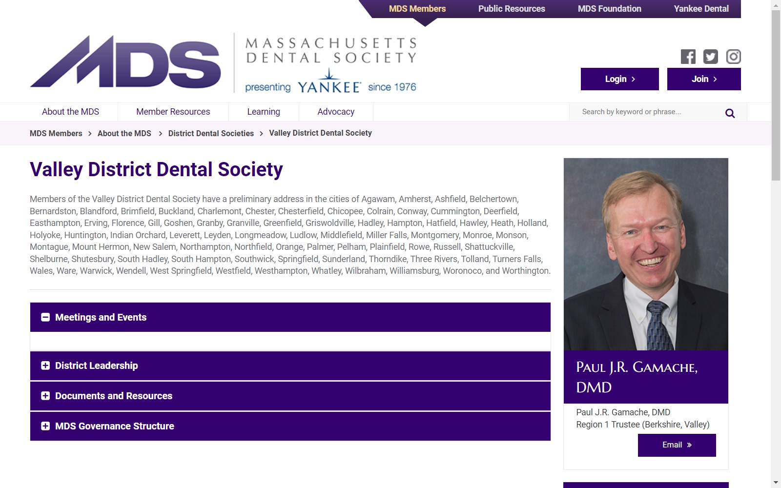
Task: Collapse Meetings and Events minus icon
Action: coord(45,317)
